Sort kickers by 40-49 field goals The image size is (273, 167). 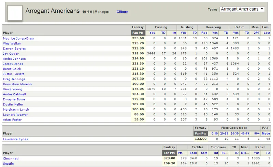245,133
